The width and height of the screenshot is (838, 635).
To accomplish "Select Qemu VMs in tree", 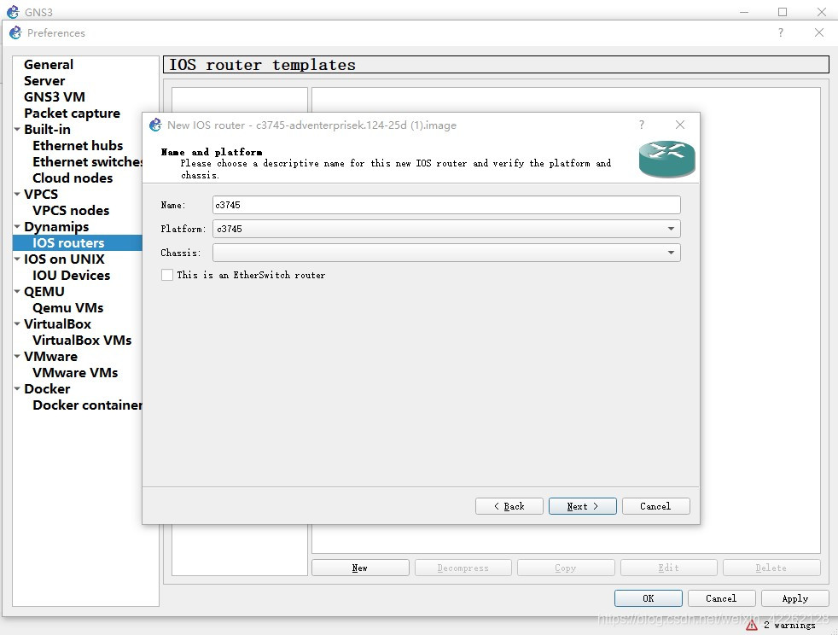I will click(x=68, y=308).
